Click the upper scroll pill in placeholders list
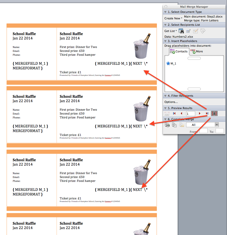227x235 pixels. [194, 58]
